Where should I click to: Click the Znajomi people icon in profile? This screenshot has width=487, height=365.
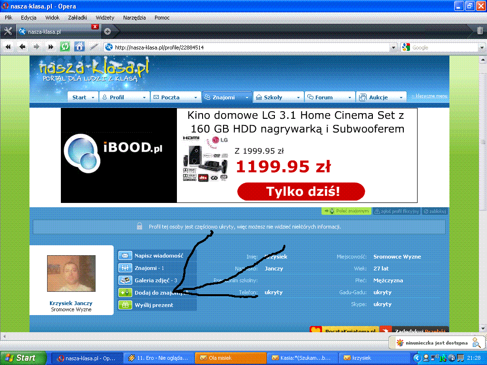tap(125, 268)
